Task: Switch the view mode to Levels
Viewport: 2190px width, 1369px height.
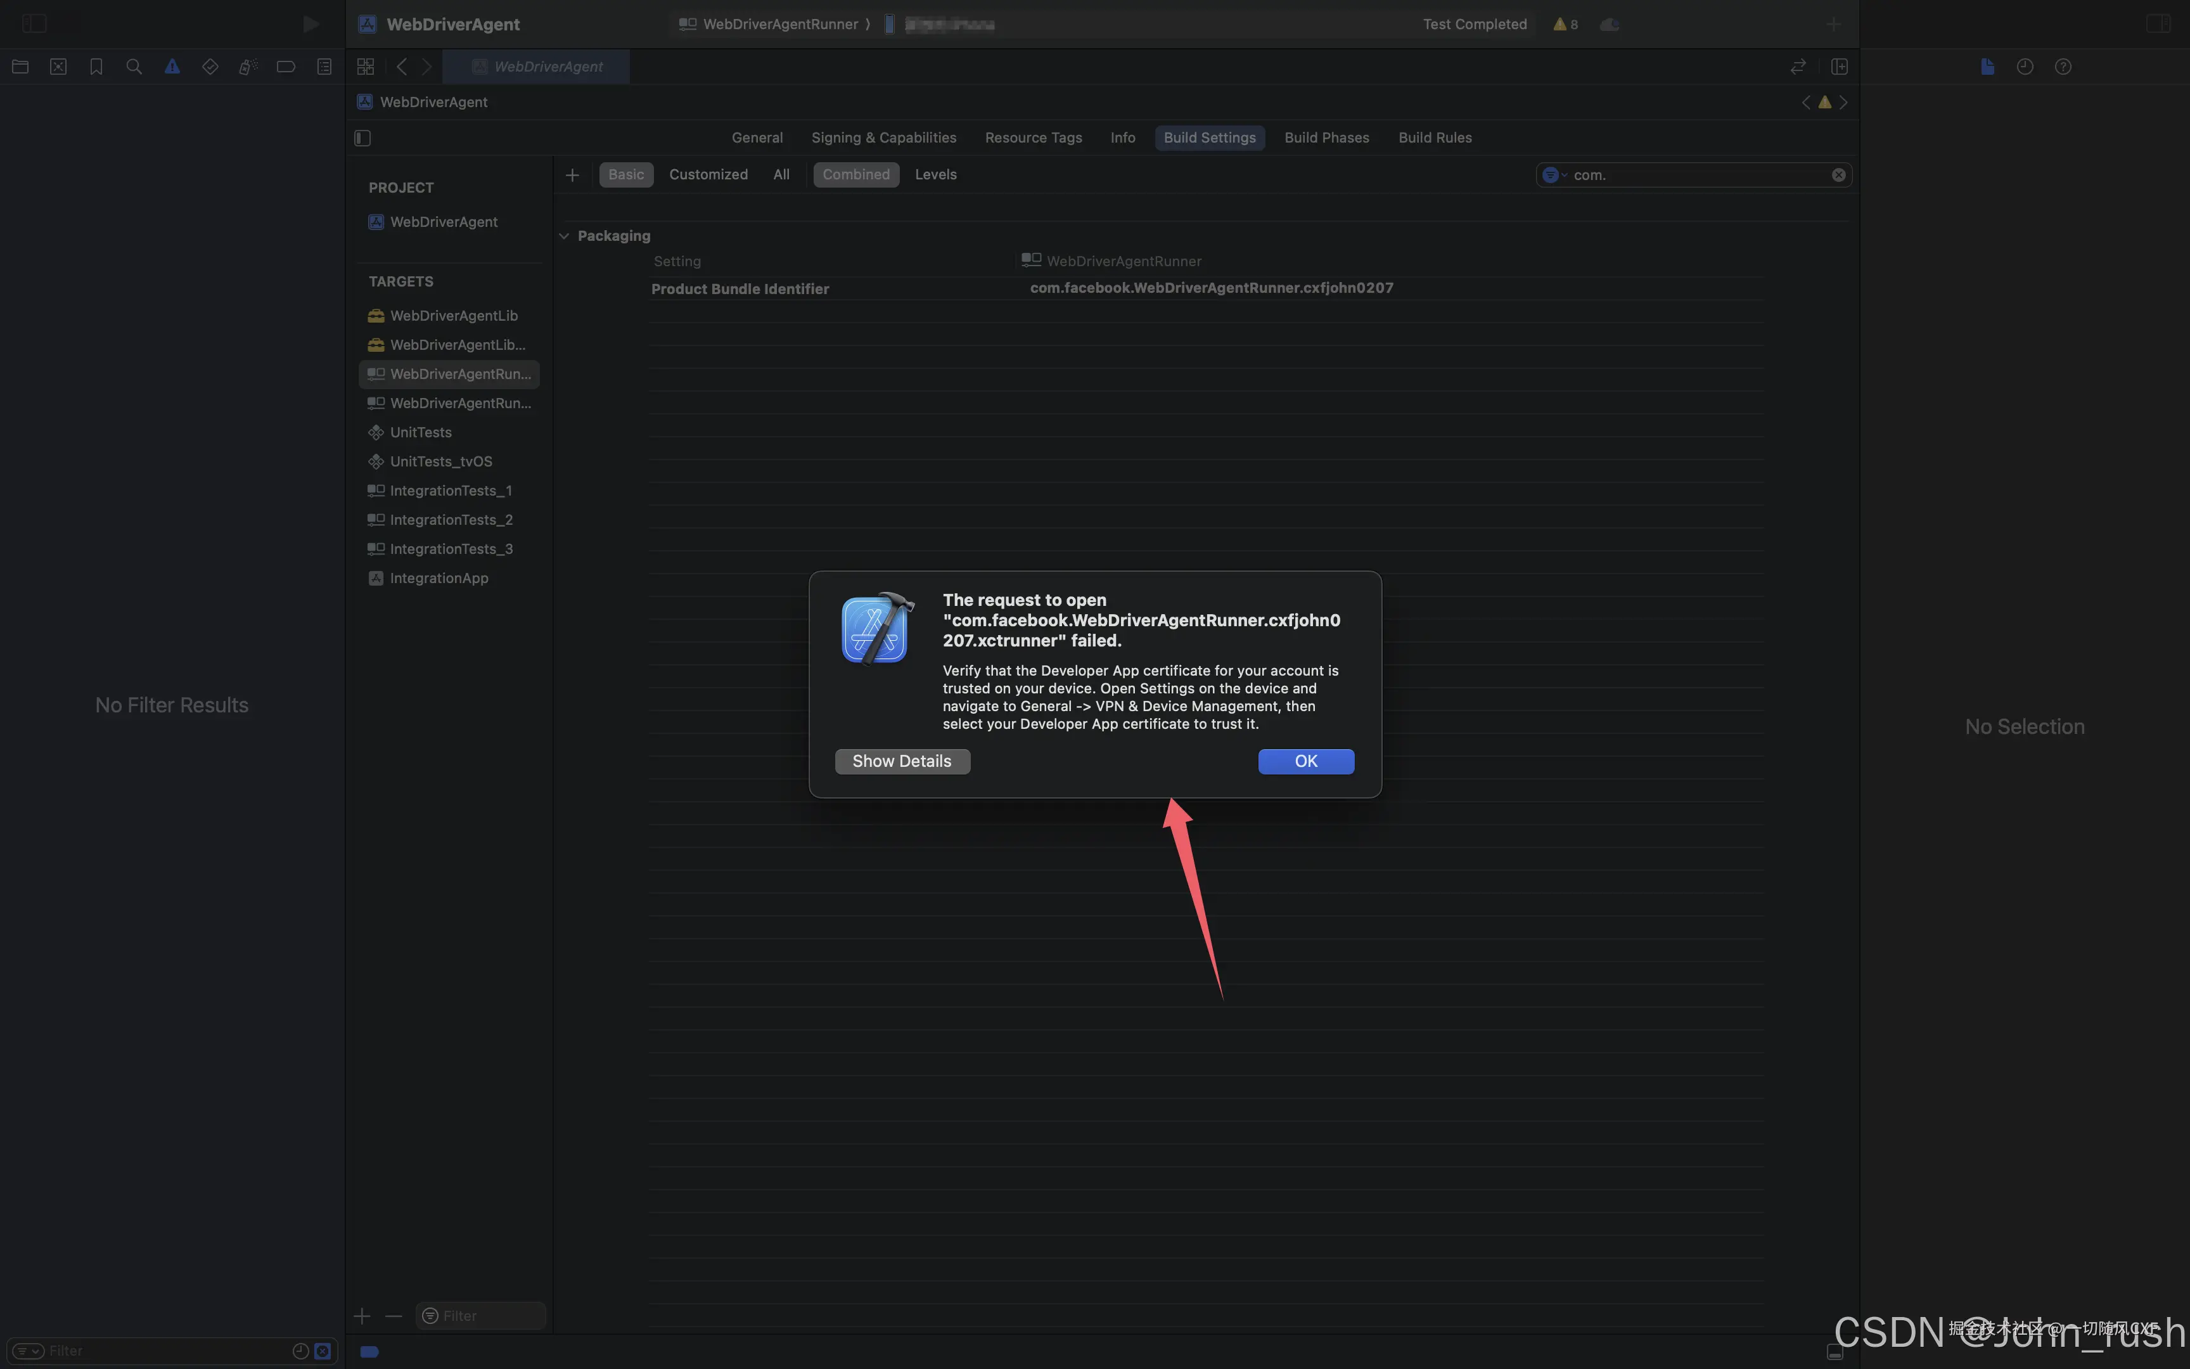Action: [x=935, y=175]
